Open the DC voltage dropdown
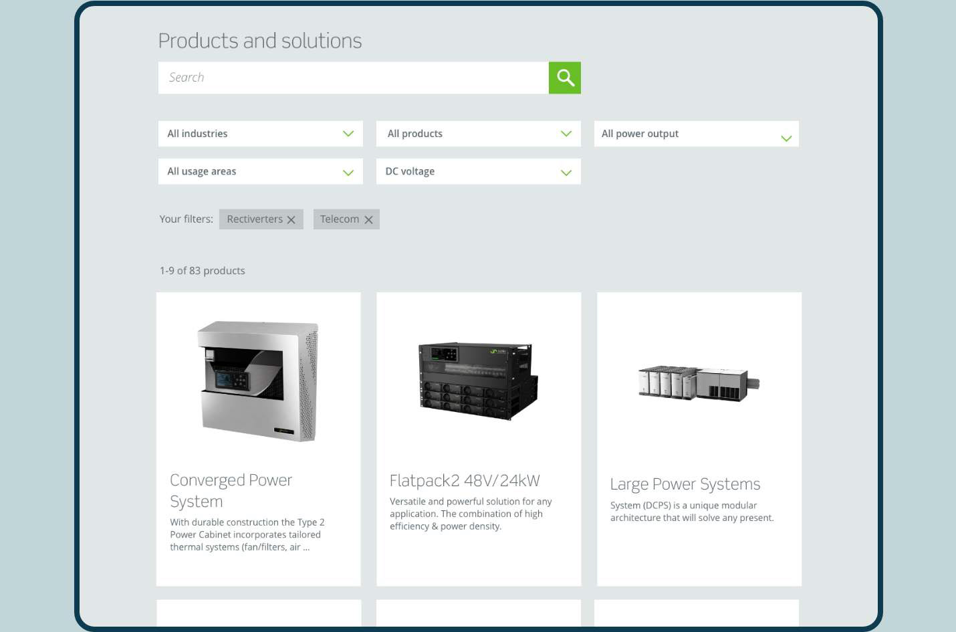Image resolution: width=956 pixels, height=632 pixels. (479, 171)
